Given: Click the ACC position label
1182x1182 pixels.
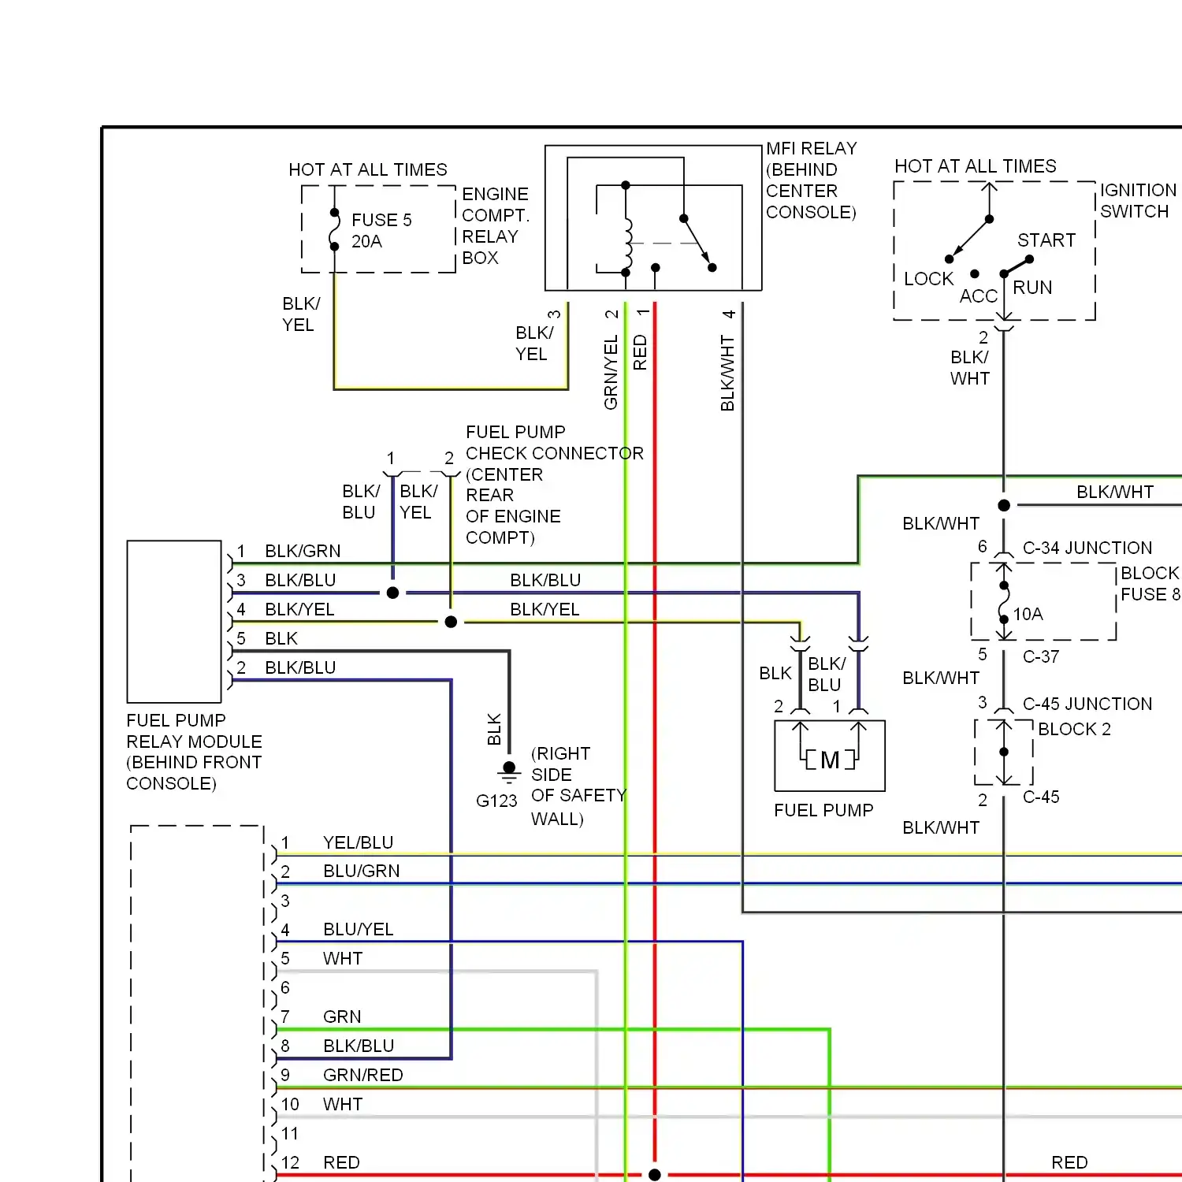Looking at the screenshot, I should (x=978, y=296).
